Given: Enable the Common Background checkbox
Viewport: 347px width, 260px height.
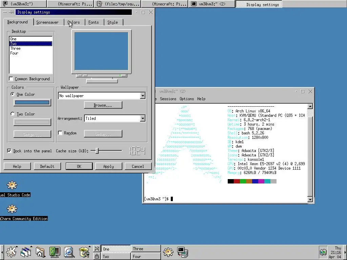Looking at the screenshot, I should (x=11, y=79).
